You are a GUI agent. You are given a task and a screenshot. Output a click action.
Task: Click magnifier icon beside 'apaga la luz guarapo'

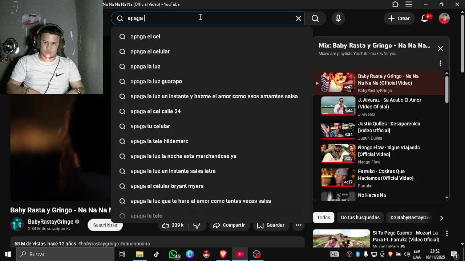pyautogui.click(x=122, y=82)
